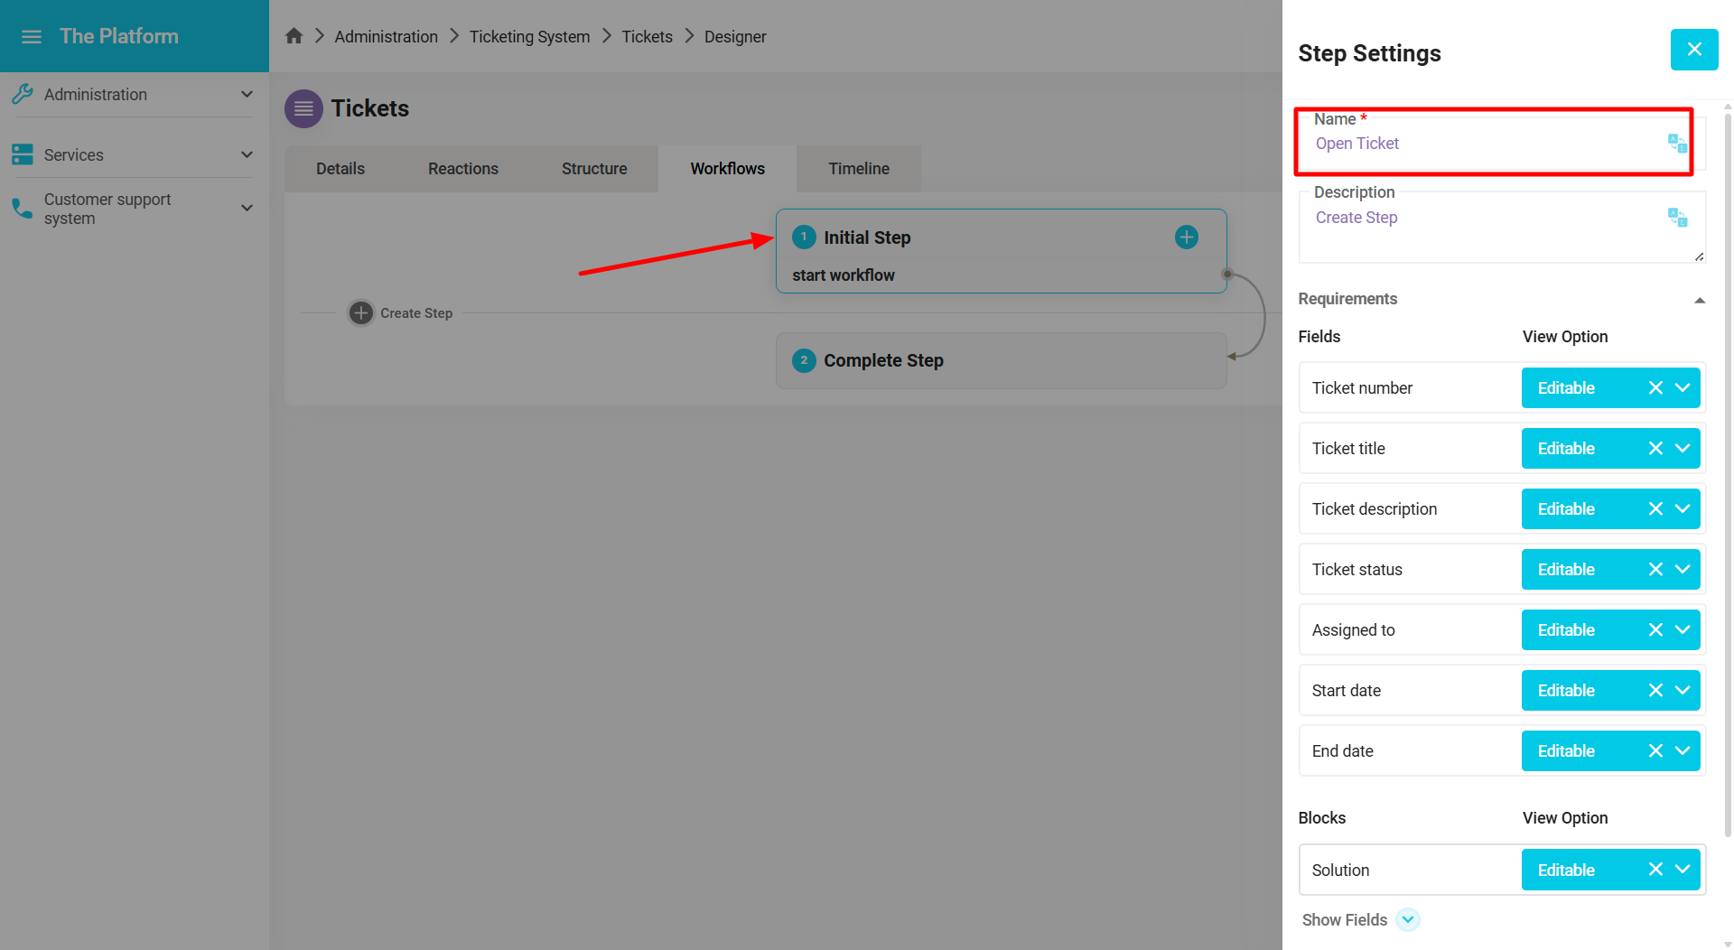Click the hamburger menu icon beside The Platform
Image resolution: width=1734 pixels, height=950 pixels.
tap(32, 37)
